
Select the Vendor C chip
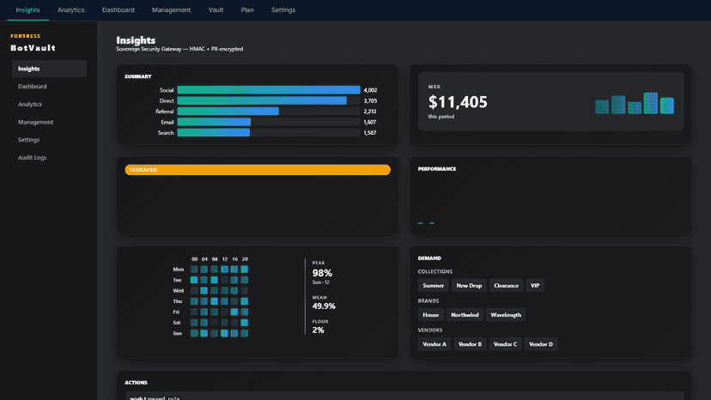pos(505,344)
